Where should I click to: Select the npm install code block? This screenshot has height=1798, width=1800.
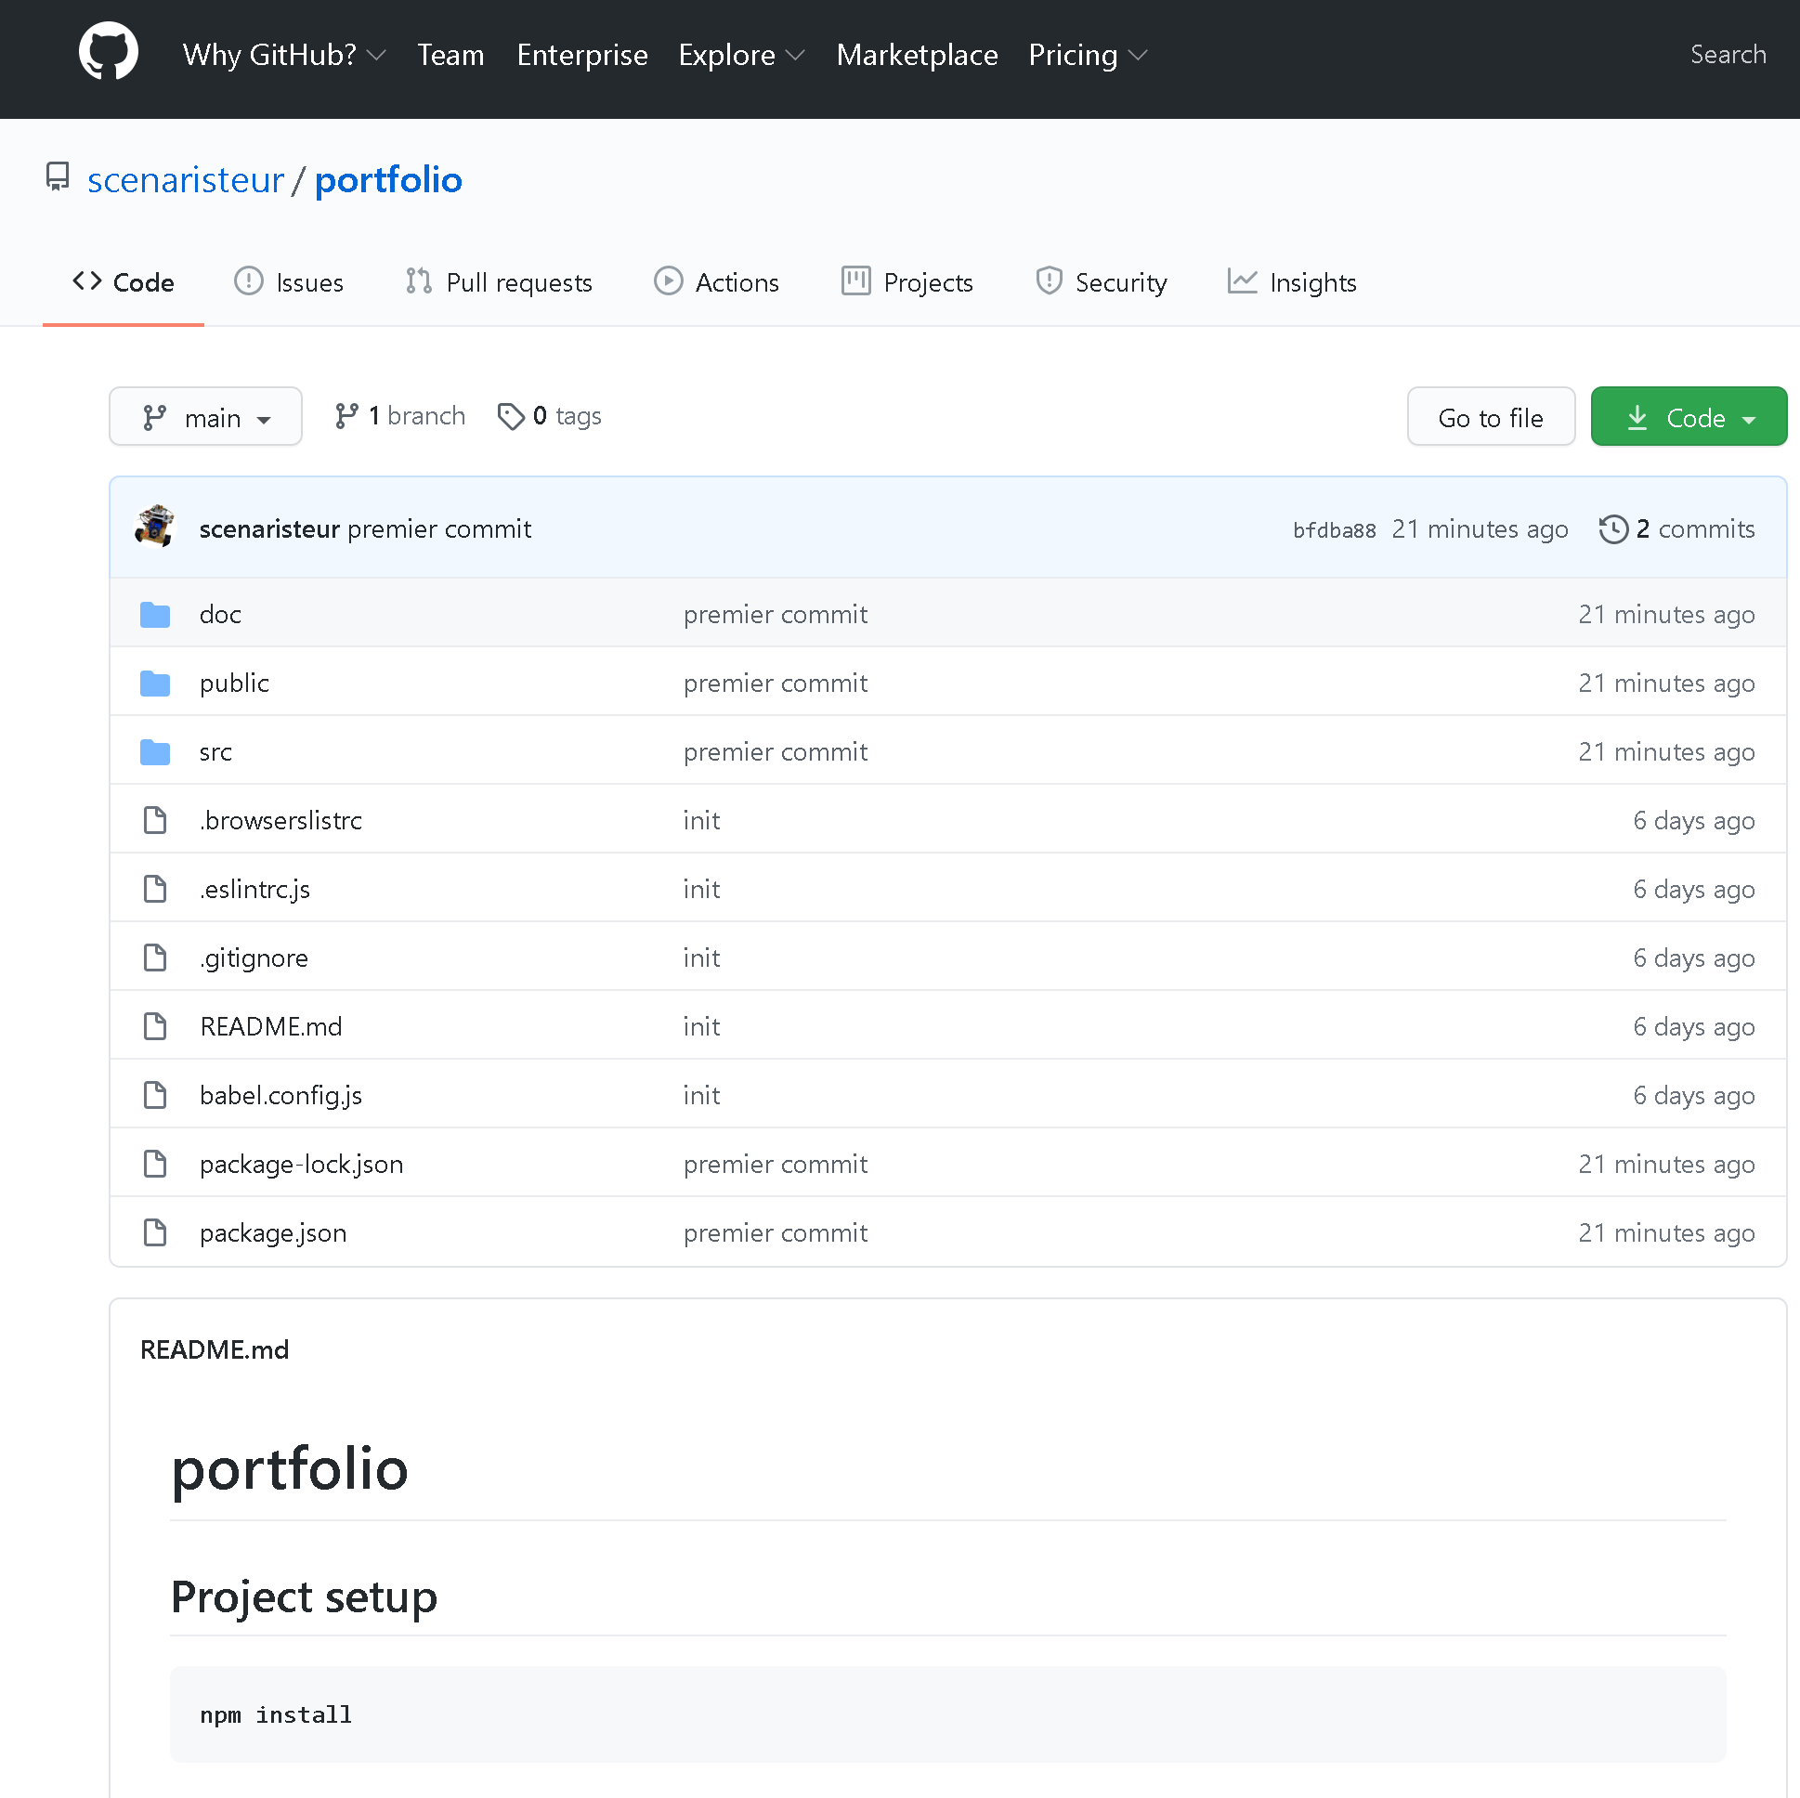point(276,1714)
